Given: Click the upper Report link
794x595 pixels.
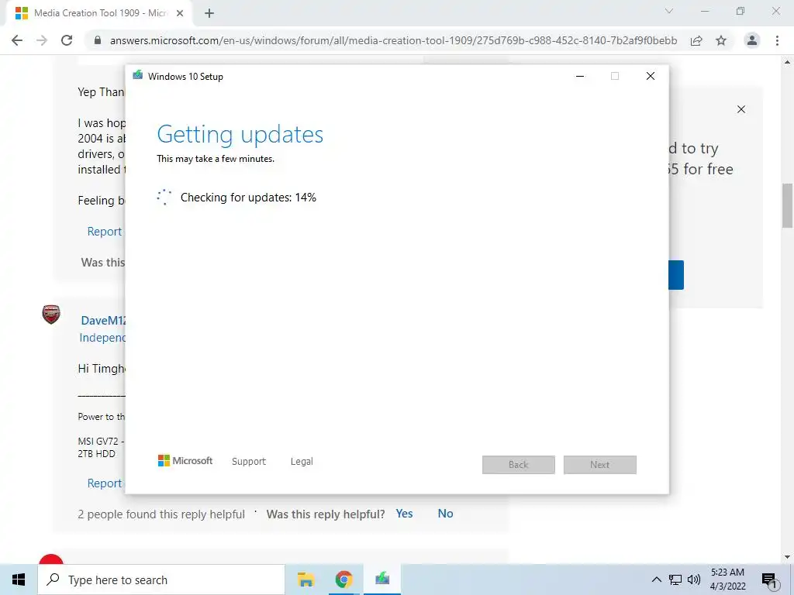Looking at the screenshot, I should pyautogui.click(x=105, y=232).
